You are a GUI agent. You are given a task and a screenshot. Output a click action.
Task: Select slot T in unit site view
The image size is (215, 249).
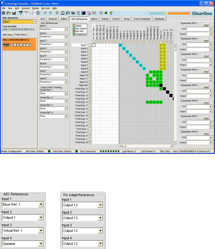(x=27, y=45)
